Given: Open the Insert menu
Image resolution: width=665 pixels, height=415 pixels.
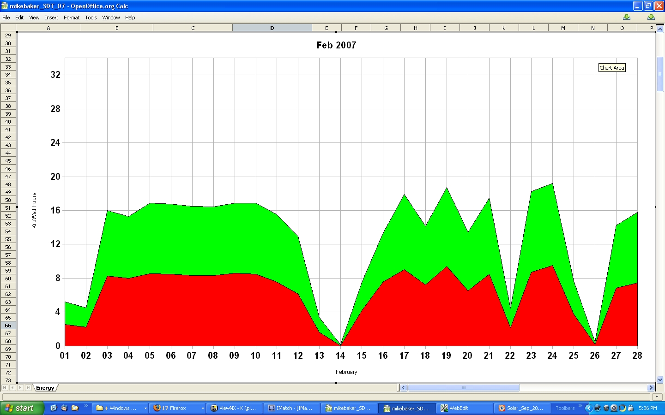Looking at the screenshot, I should point(51,18).
